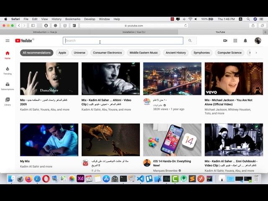Open the Edit menu
268x201 pixels.
click(x=35, y=19)
